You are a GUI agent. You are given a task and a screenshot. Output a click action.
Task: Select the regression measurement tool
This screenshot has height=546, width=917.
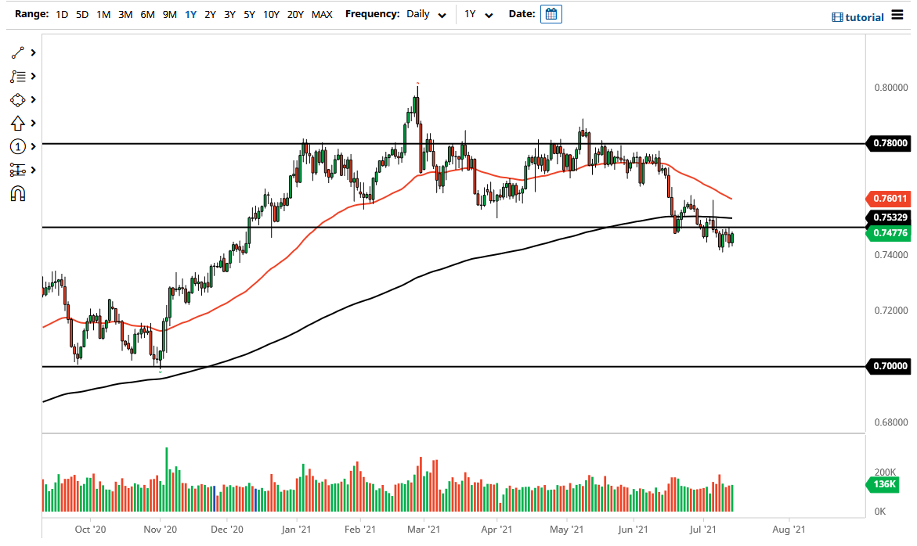[18, 170]
